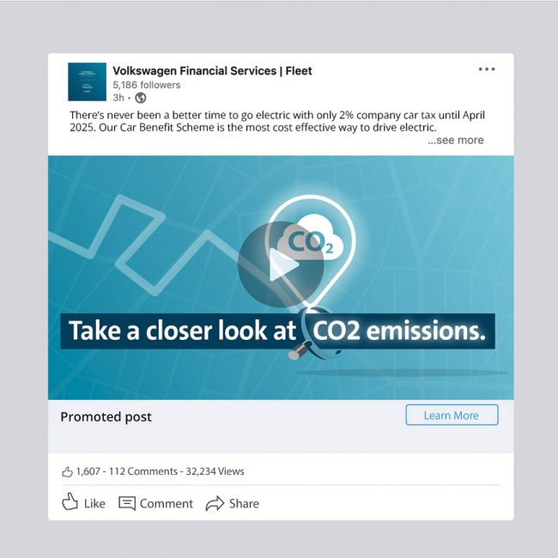Click the 32,234 Views count

click(x=215, y=471)
